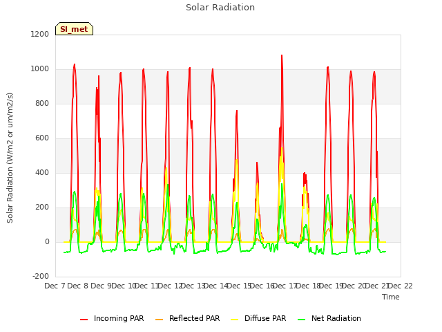
Task: Click the Dec 7 x-axis tick label
Action: coord(55,286)
